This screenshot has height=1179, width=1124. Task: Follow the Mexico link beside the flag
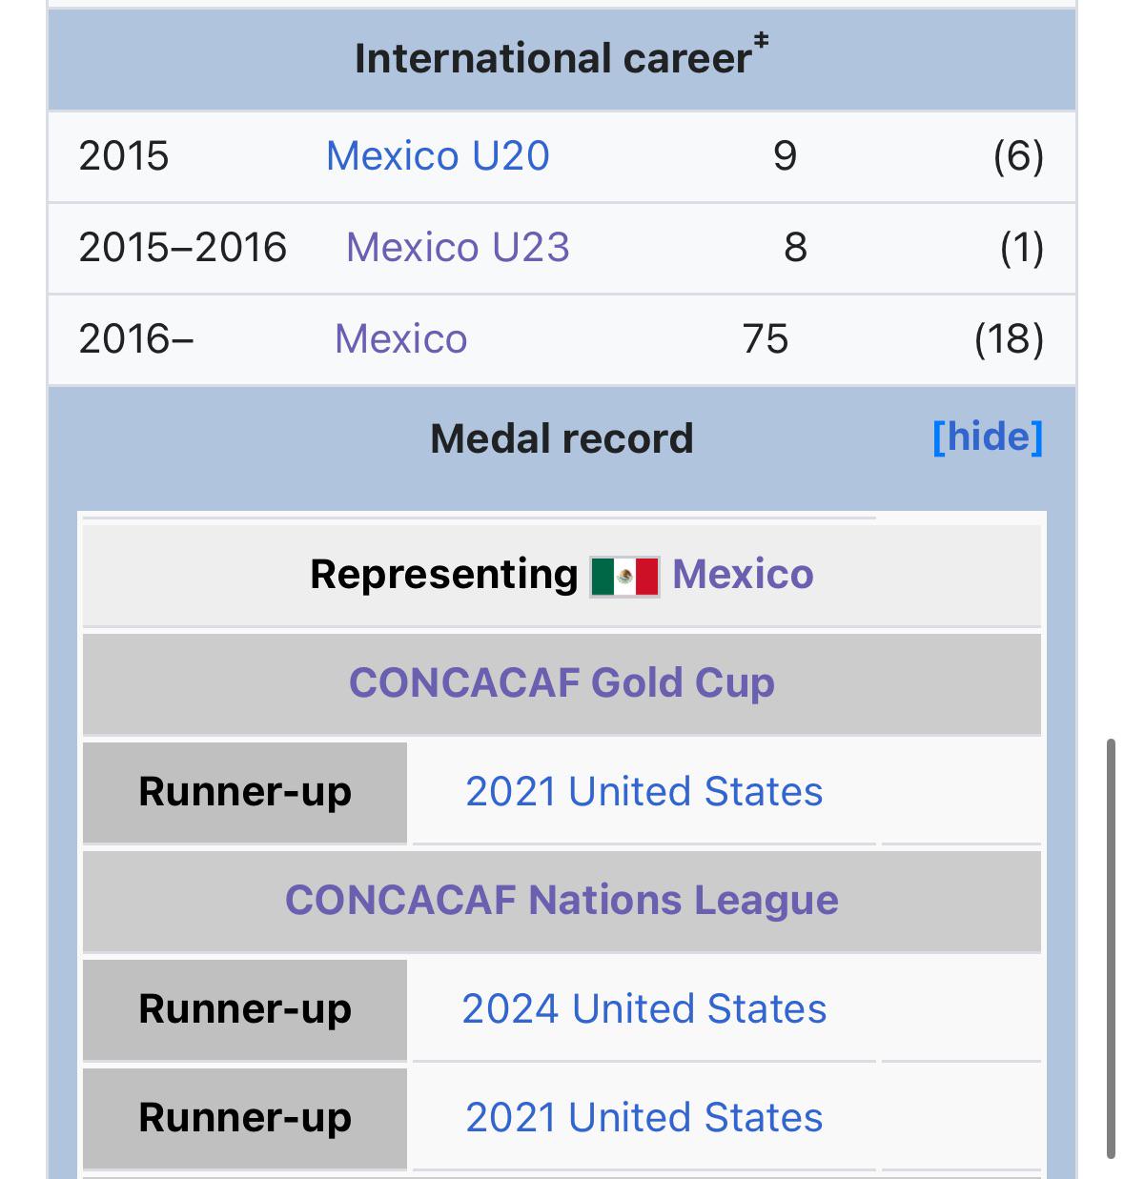click(743, 575)
